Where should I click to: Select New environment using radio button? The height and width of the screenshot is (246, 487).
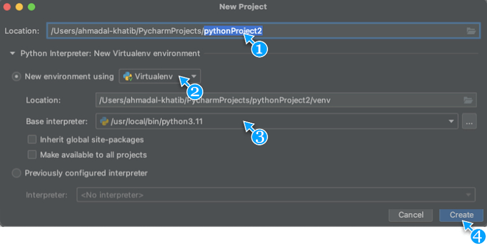[16, 77]
